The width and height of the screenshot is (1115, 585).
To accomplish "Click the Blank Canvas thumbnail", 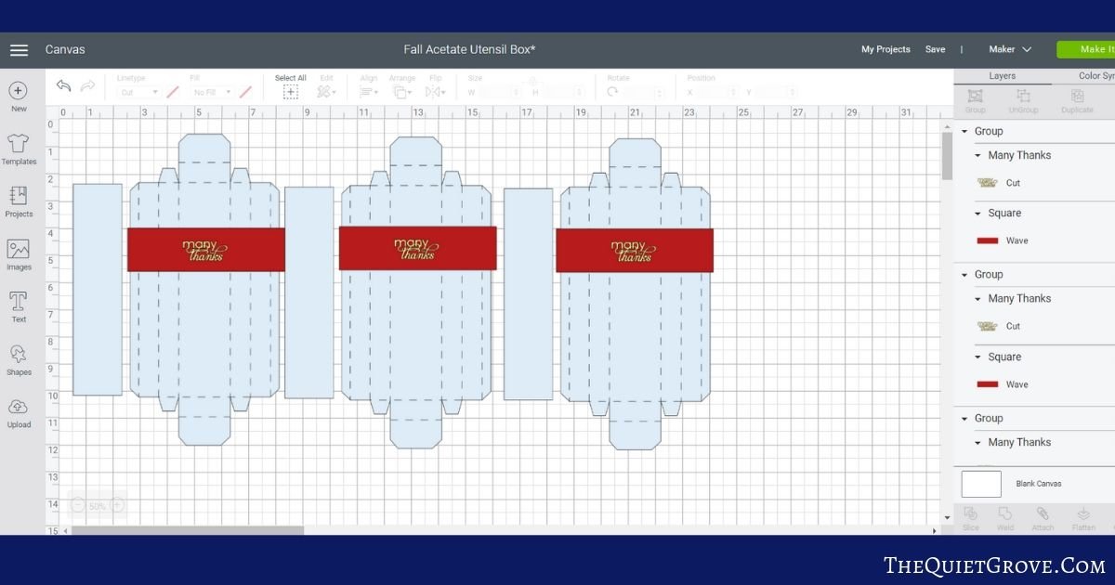I will coord(981,484).
